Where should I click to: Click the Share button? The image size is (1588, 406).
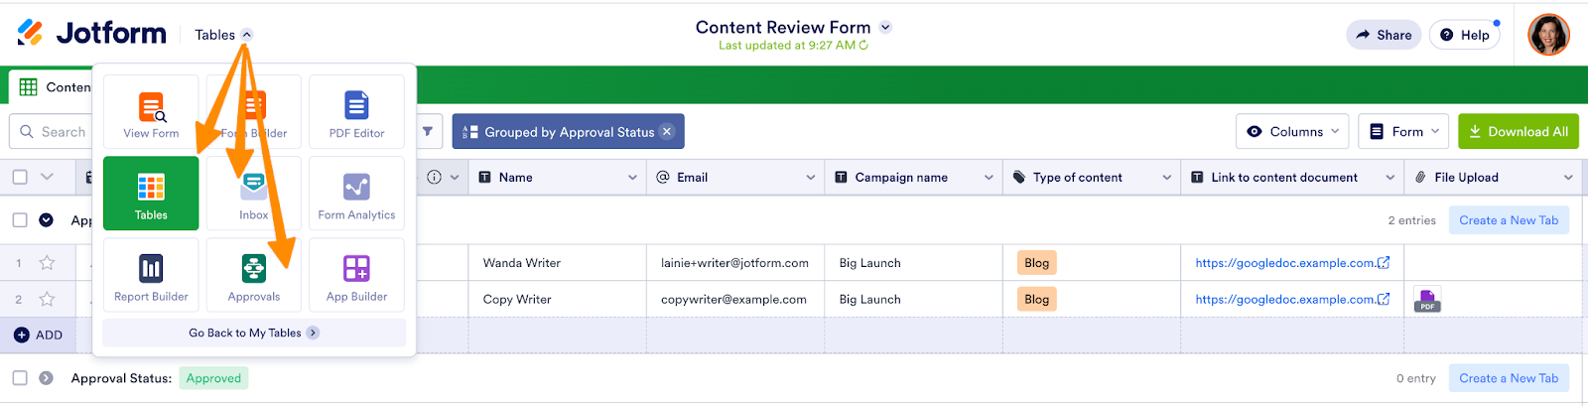(x=1384, y=35)
